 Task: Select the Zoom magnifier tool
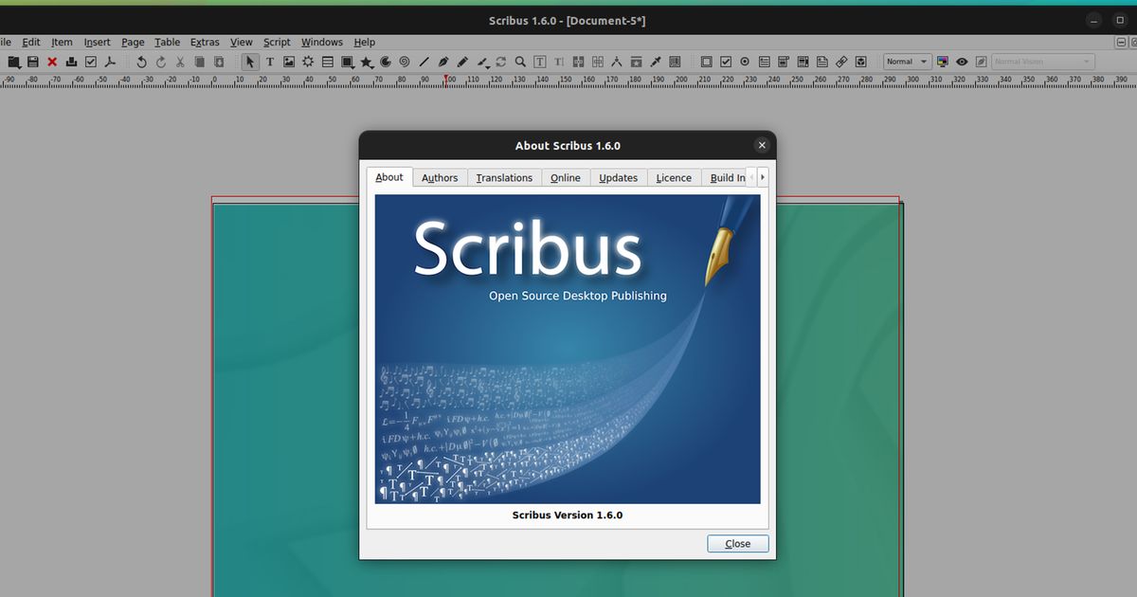[x=520, y=62]
